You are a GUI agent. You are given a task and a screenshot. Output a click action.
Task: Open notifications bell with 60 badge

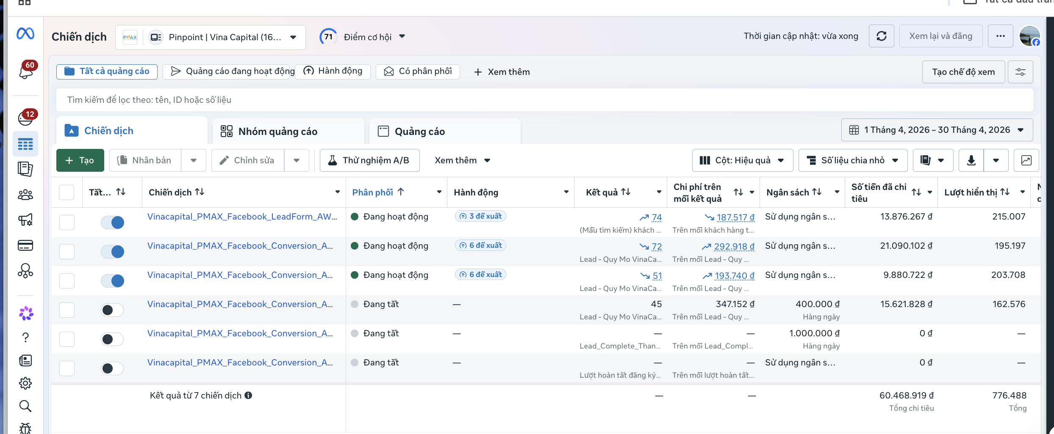click(x=26, y=71)
